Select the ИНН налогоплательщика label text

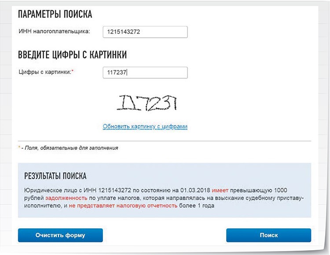[x=54, y=32]
